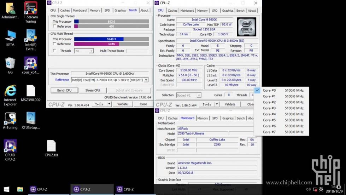
Task: Click the multi thread 5949.3 score bar
Action: [x=111, y=39]
